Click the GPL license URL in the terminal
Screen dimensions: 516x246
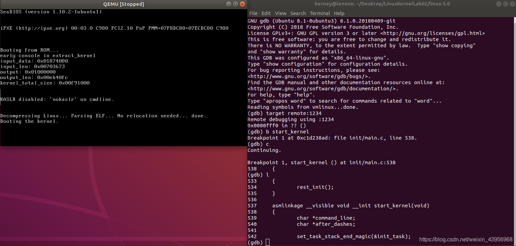tap(433, 33)
